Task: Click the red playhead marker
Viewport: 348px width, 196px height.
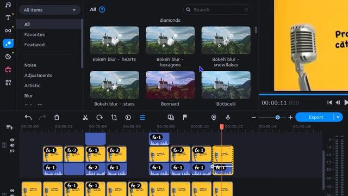Action: click(x=221, y=127)
